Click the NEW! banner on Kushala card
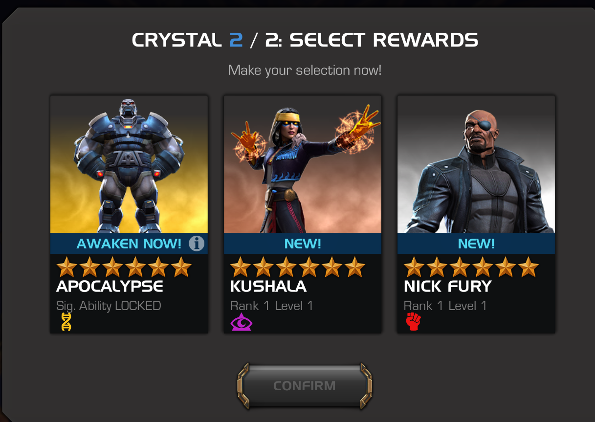The width and height of the screenshot is (595, 422). (x=303, y=244)
